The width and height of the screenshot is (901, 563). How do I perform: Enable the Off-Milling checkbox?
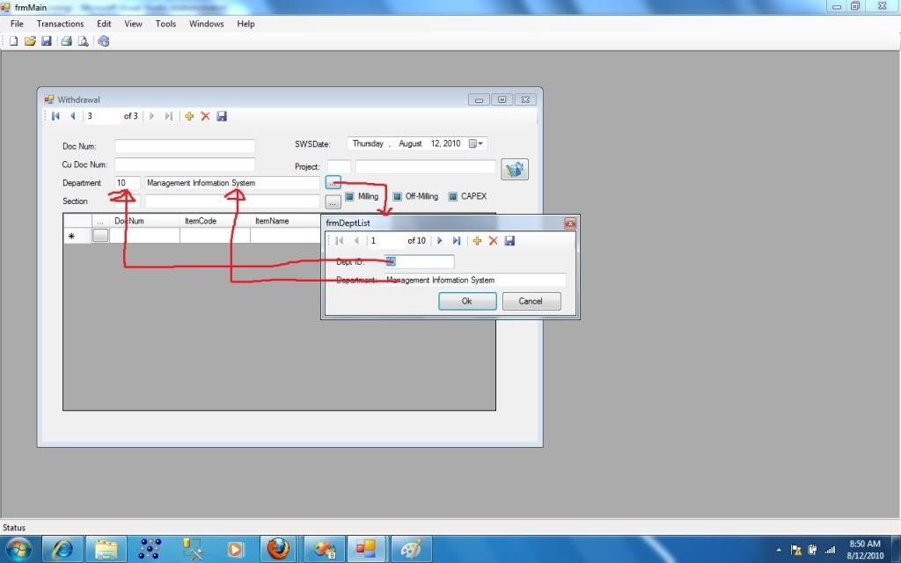point(396,196)
